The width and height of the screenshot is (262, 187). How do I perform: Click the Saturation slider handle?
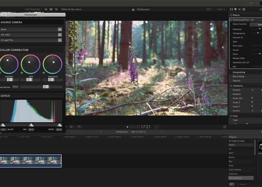(46, 87)
